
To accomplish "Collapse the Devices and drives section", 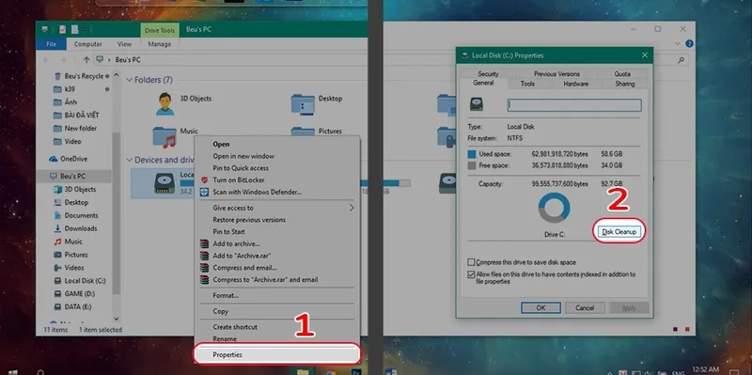I will [129, 160].
